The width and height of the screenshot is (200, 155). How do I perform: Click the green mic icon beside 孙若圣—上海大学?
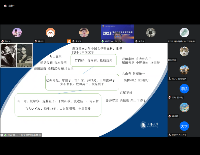(x=103, y=41)
